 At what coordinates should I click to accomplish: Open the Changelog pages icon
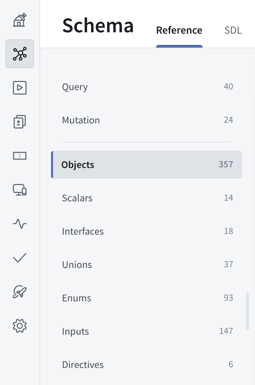click(x=19, y=121)
